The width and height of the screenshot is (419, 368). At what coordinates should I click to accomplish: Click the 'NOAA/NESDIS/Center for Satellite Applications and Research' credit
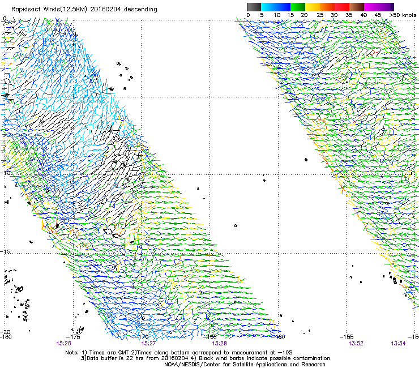tap(245, 365)
